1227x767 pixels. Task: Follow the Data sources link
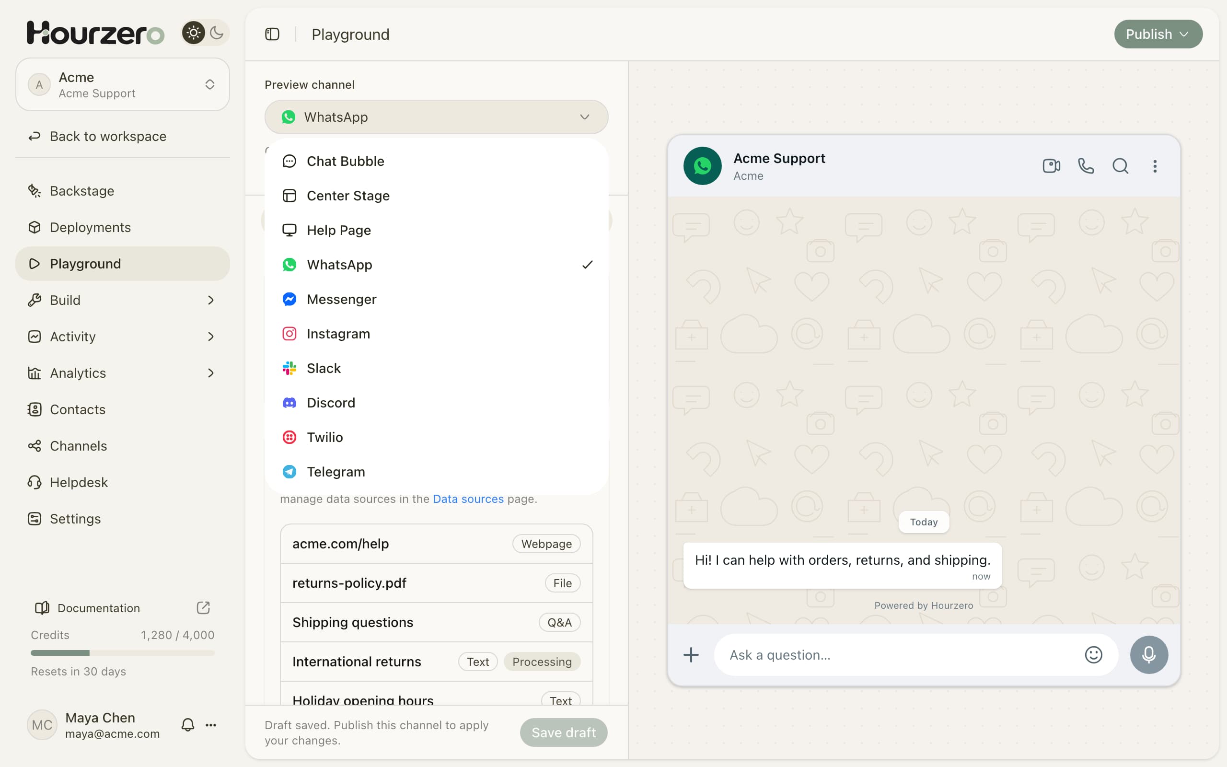(468, 499)
